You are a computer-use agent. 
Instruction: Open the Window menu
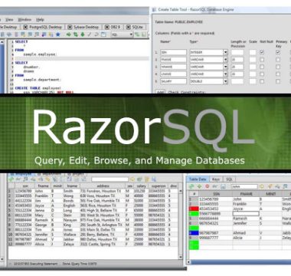(25, 20)
